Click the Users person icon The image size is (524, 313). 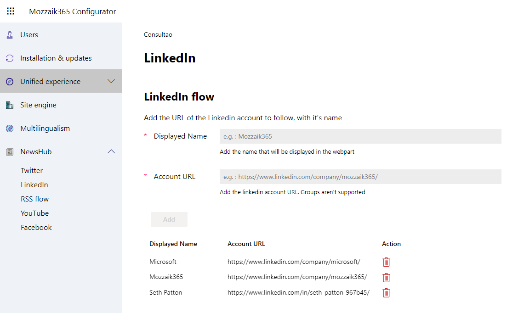click(10, 35)
